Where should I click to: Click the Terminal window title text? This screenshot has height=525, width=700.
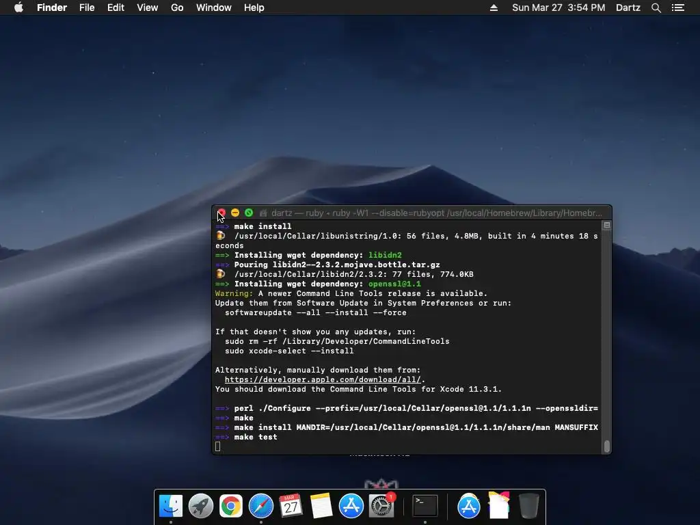(x=437, y=213)
